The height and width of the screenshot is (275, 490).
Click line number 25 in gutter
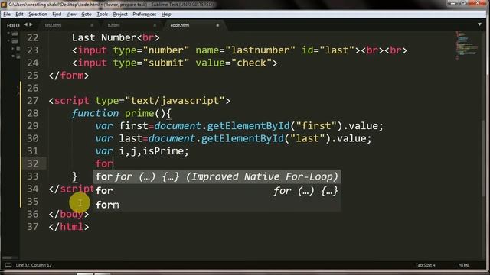tap(32, 76)
